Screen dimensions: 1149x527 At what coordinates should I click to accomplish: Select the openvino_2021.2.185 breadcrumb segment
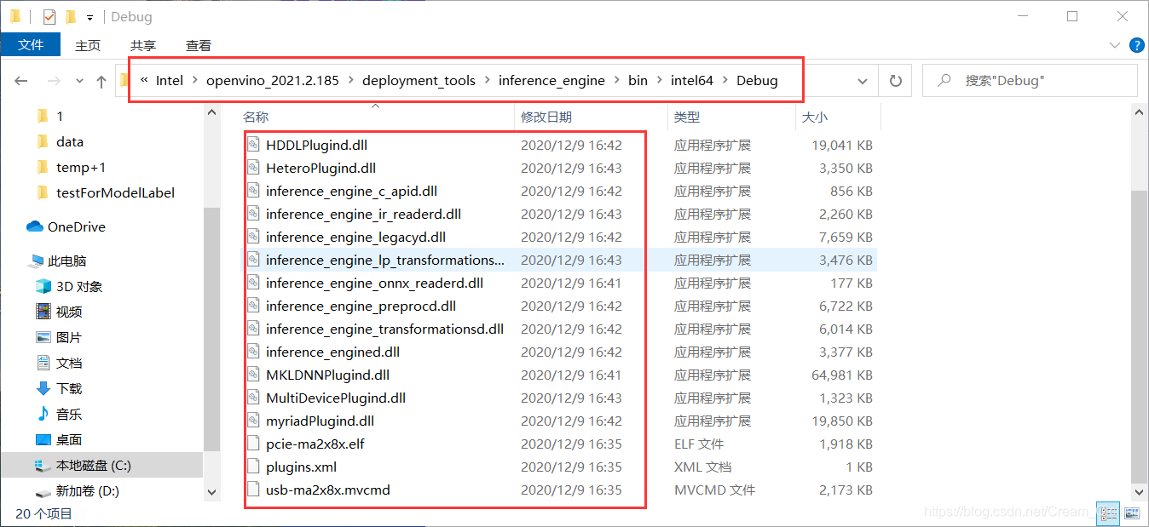pyautogui.click(x=273, y=81)
